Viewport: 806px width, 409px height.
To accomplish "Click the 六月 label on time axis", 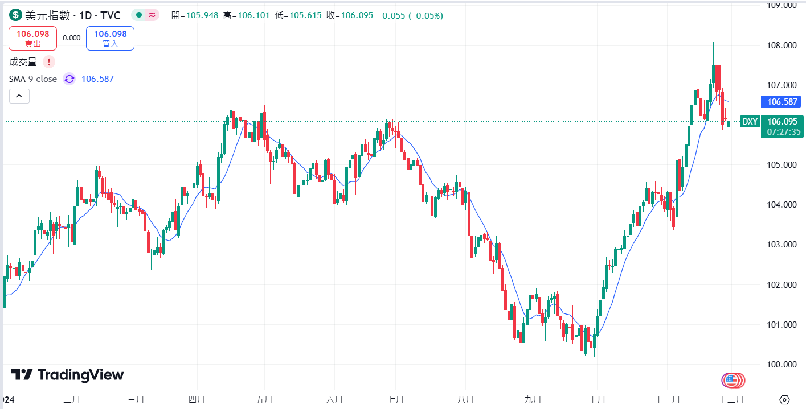I will [334, 400].
